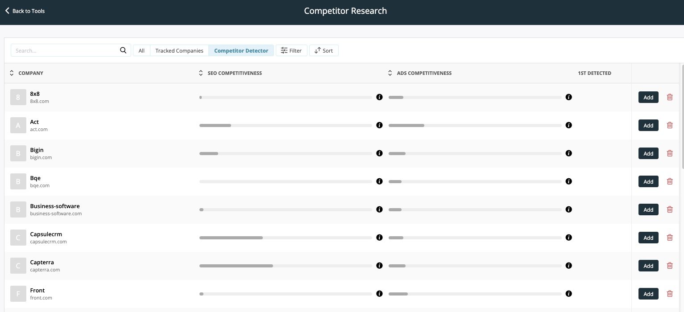Delete Bigin using its trash icon
This screenshot has width=684, height=312.
tap(670, 153)
